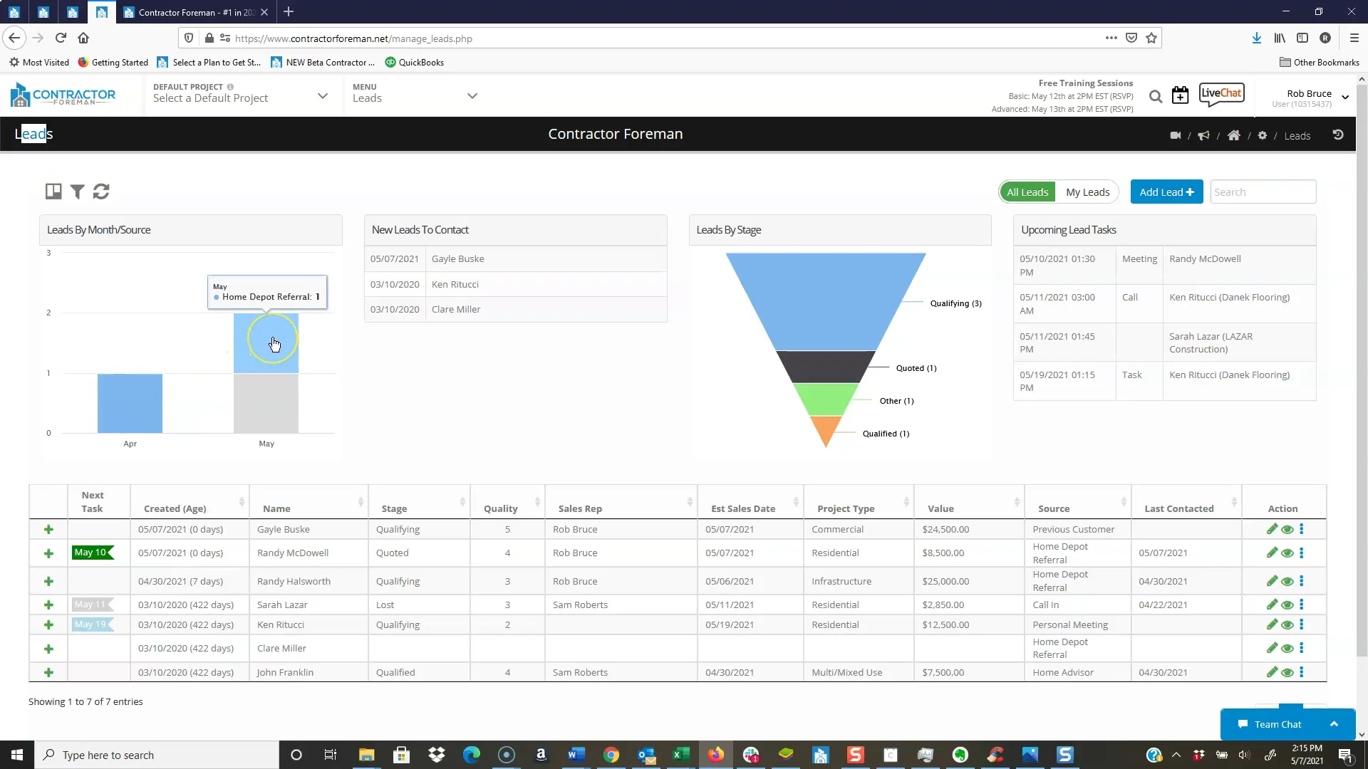Image resolution: width=1368 pixels, height=769 pixels.
Task: Expand the Gayle Buske row plus
Action: pyautogui.click(x=48, y=529)
